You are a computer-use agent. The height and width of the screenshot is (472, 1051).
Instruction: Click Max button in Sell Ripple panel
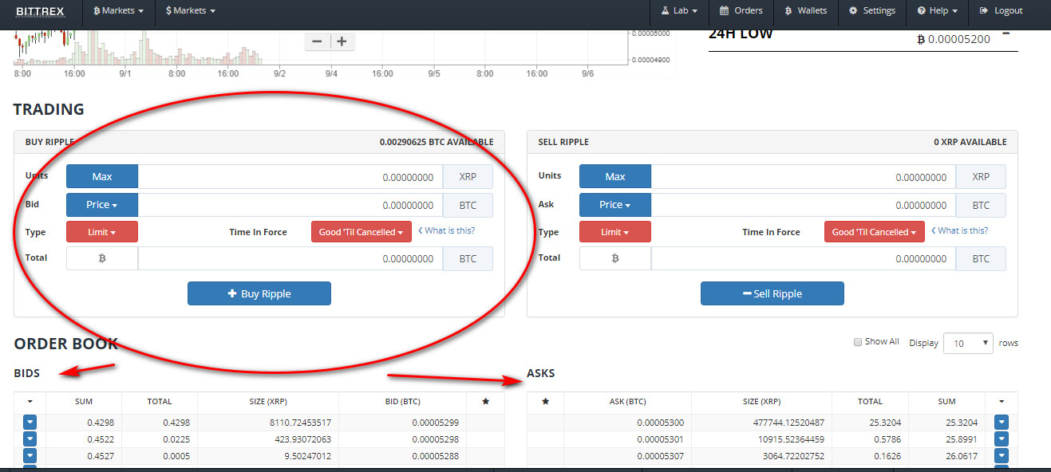click(x=615, y=177)
